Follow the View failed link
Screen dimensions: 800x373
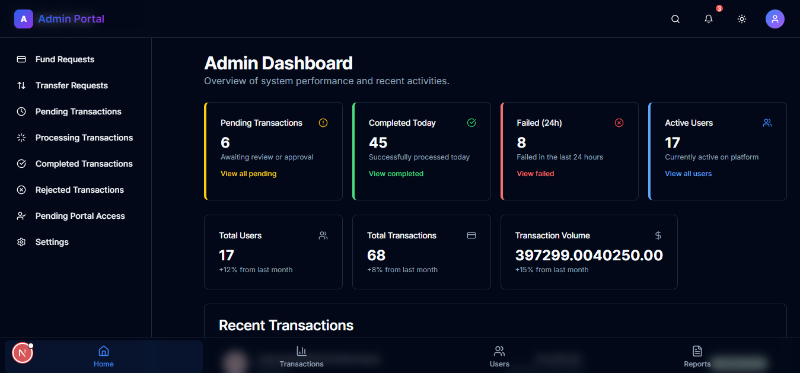[x=536, y=174]
